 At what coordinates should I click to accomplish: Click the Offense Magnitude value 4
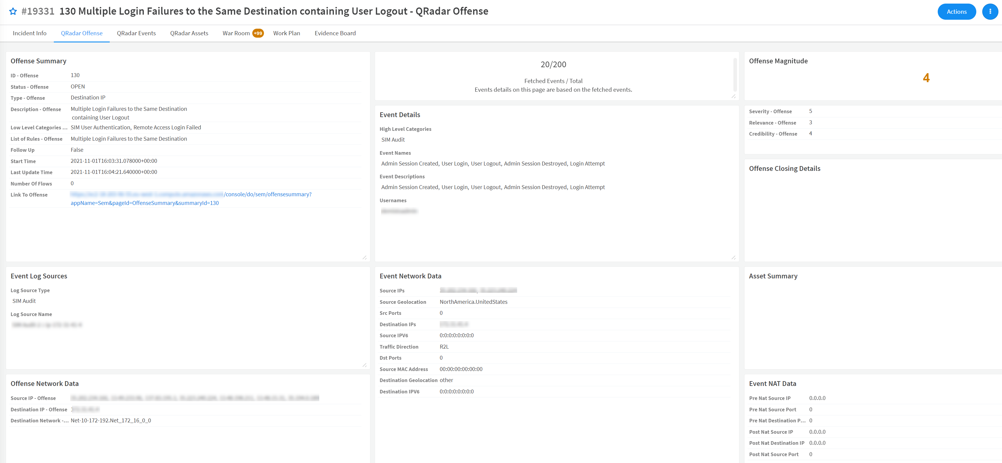[926, 78]
